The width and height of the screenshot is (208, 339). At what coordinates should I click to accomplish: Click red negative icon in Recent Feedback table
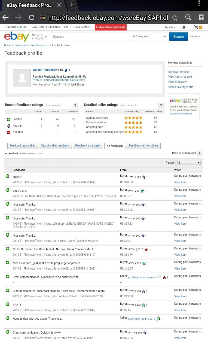click(x=9, y=132)
